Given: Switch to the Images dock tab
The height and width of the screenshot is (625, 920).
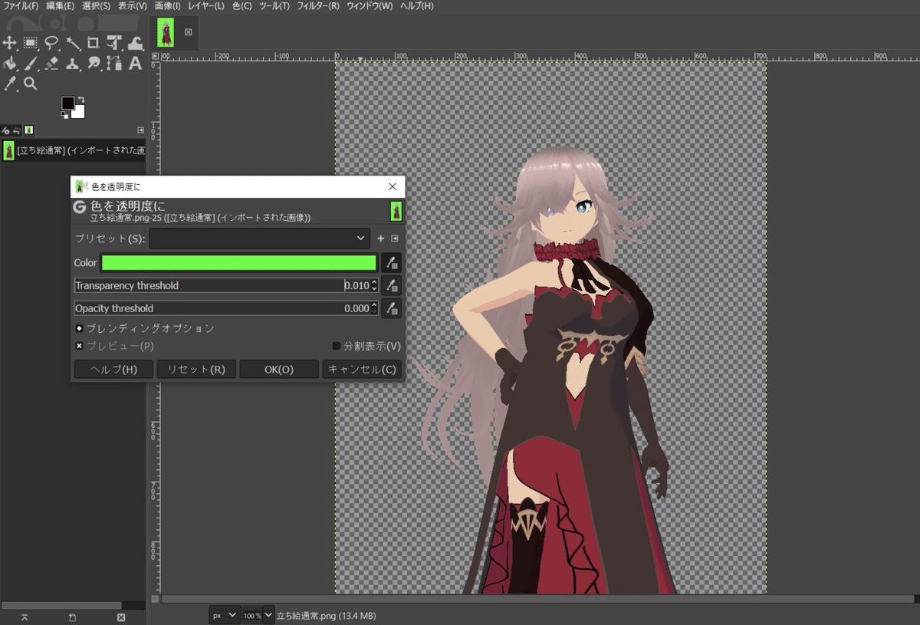Looking at the screenshot, I should click(28, 130).
